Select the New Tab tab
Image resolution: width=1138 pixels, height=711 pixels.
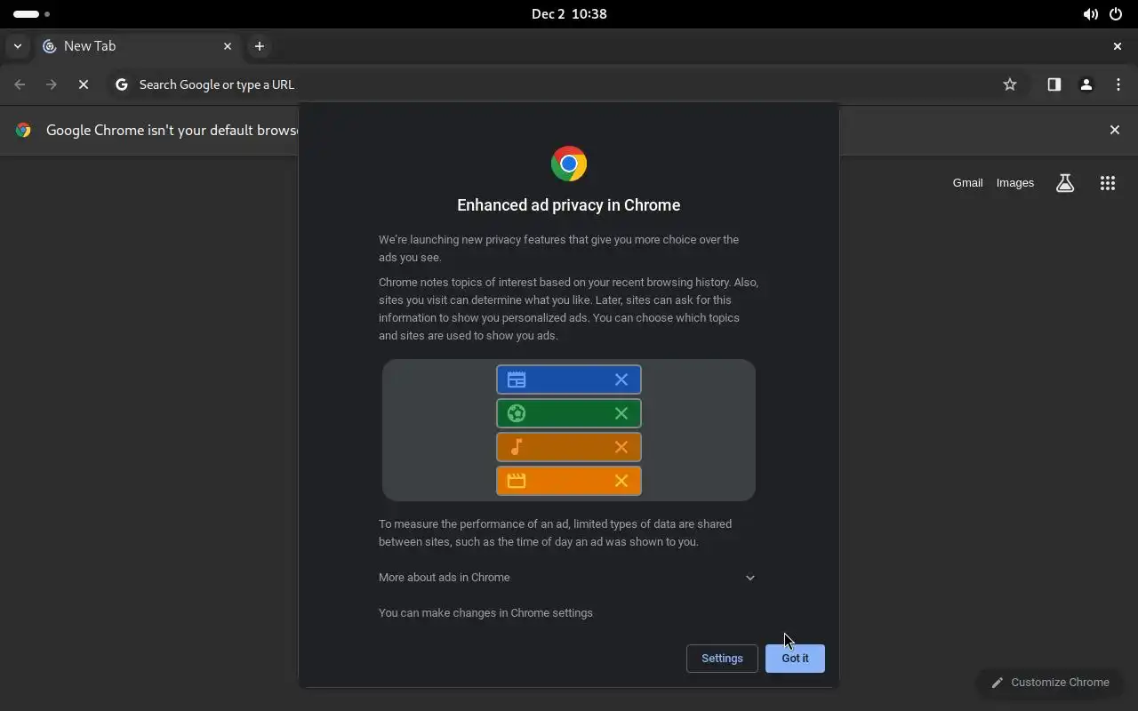pos(138,46)
